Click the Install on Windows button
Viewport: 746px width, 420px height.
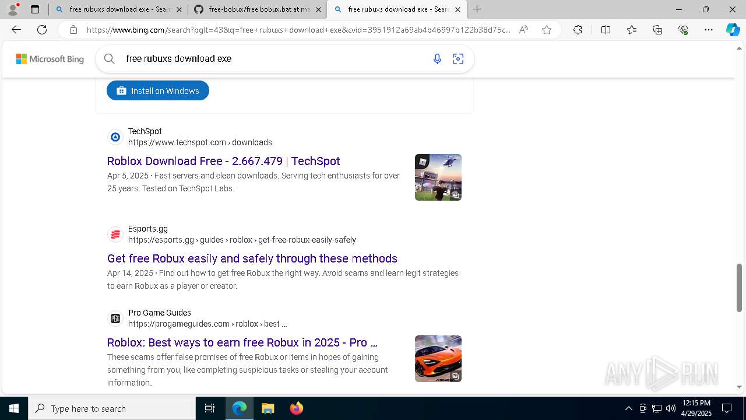pos(158,90)
